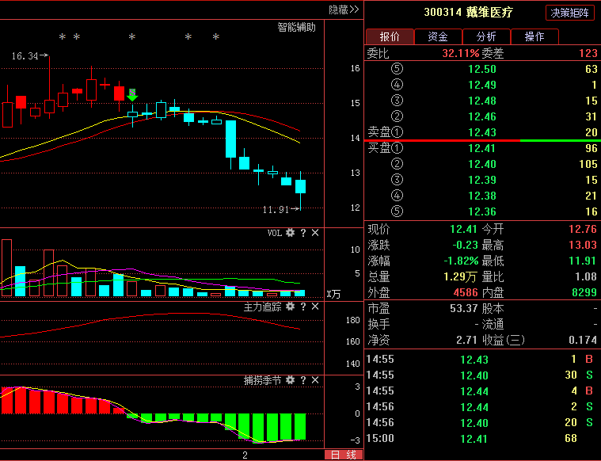Close the 捕捞季节 indicator panel
601x461 pixels.
tap(315, 381)
